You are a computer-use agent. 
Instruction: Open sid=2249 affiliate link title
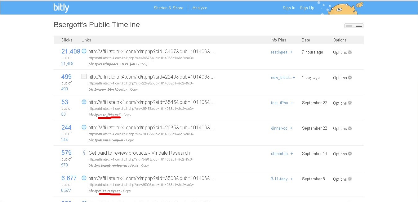click(151, 77)
